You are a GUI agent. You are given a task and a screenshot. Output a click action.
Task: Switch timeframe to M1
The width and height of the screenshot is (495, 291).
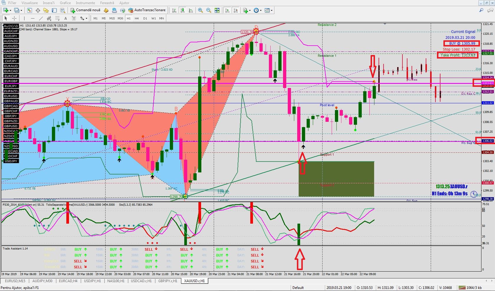coord(96,18)
